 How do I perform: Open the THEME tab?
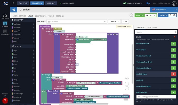pos(51,16)
